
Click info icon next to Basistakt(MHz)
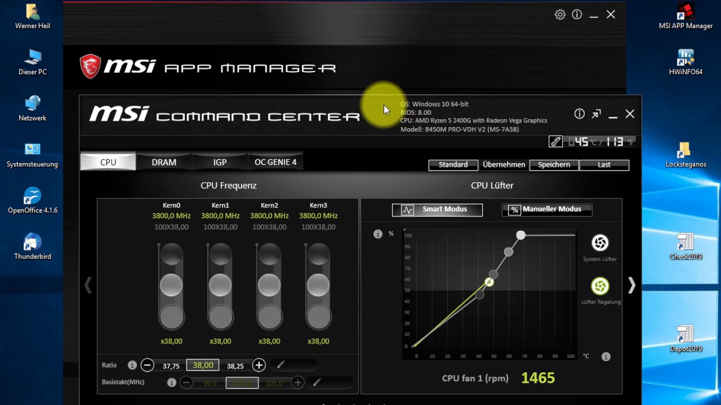(172, 382)
